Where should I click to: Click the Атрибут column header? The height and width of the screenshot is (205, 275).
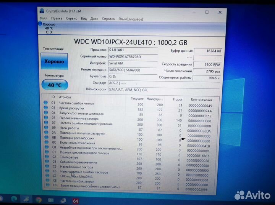pos(65,97)
